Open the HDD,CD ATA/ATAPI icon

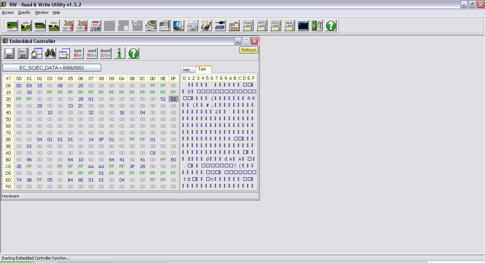192,26
